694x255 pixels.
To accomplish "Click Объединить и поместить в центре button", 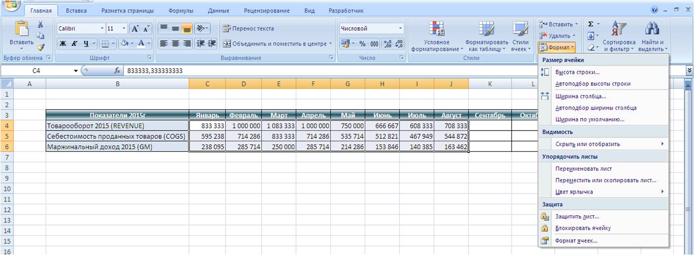I will [277, 44].
